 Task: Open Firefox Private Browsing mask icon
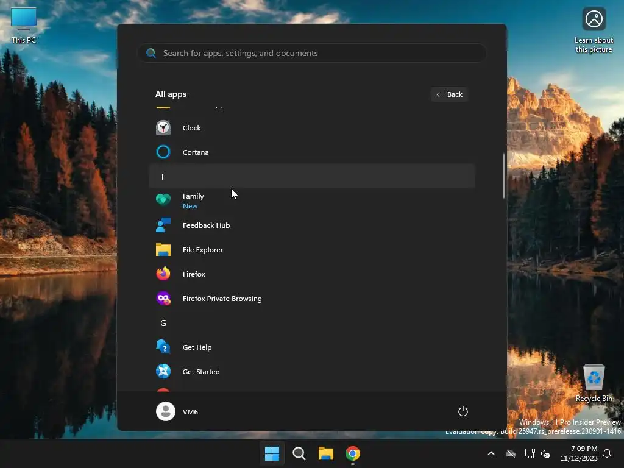tap(163, 299)
